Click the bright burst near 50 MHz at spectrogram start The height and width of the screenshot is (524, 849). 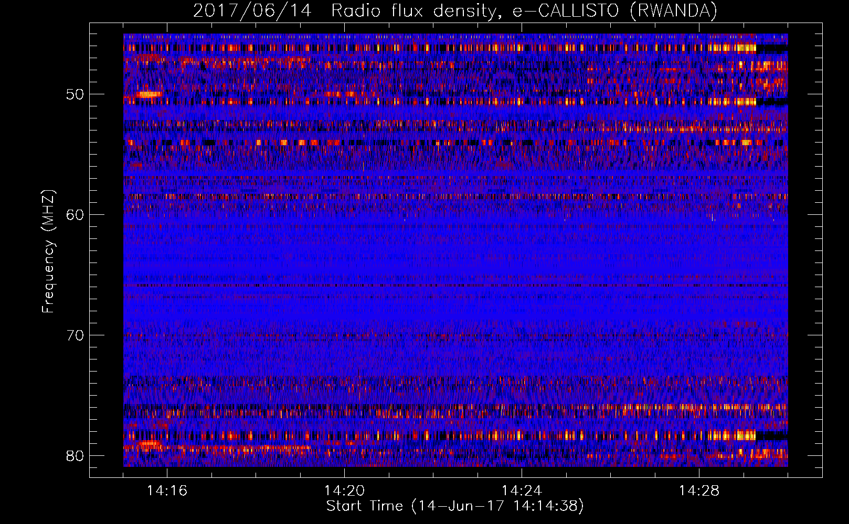(149, 94)
